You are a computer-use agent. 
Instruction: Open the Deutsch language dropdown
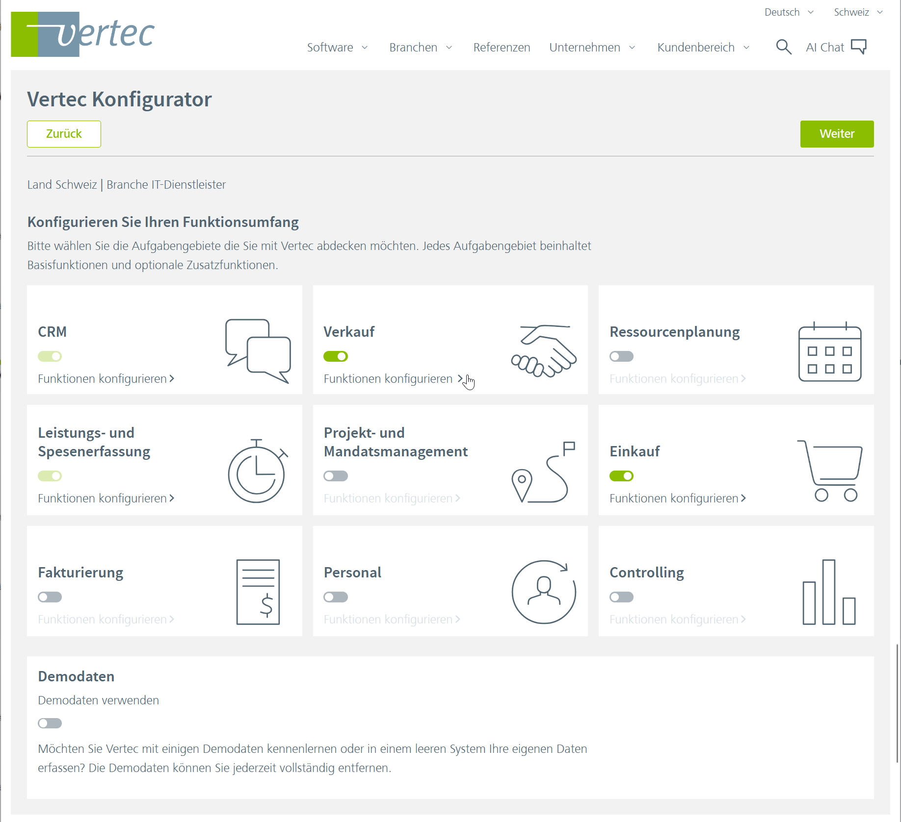[789, 12]
